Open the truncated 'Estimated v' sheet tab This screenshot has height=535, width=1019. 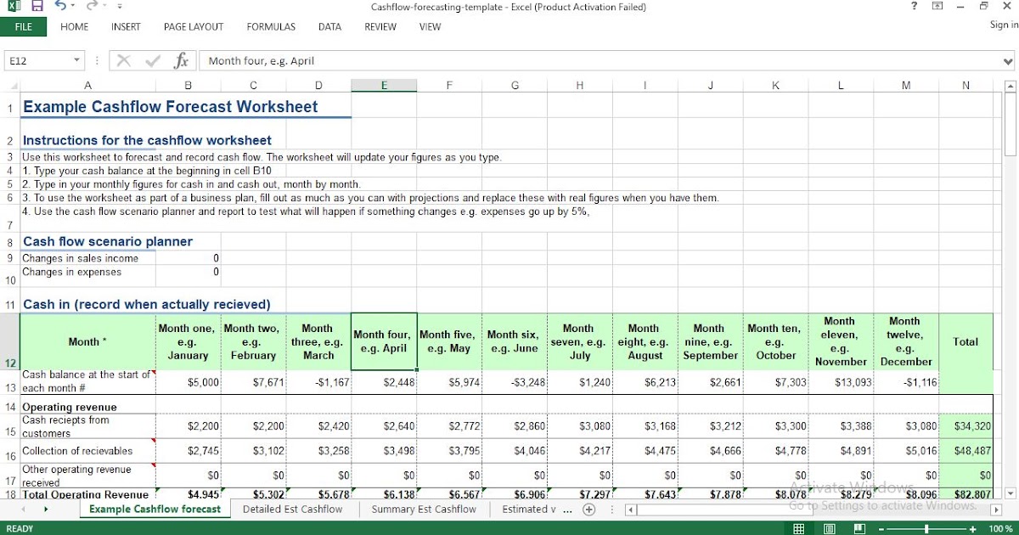pyautogui.click(x=529, y=510)
